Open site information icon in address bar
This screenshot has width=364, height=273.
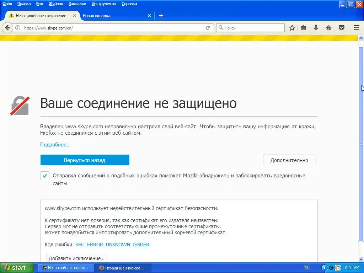[18, 28]
